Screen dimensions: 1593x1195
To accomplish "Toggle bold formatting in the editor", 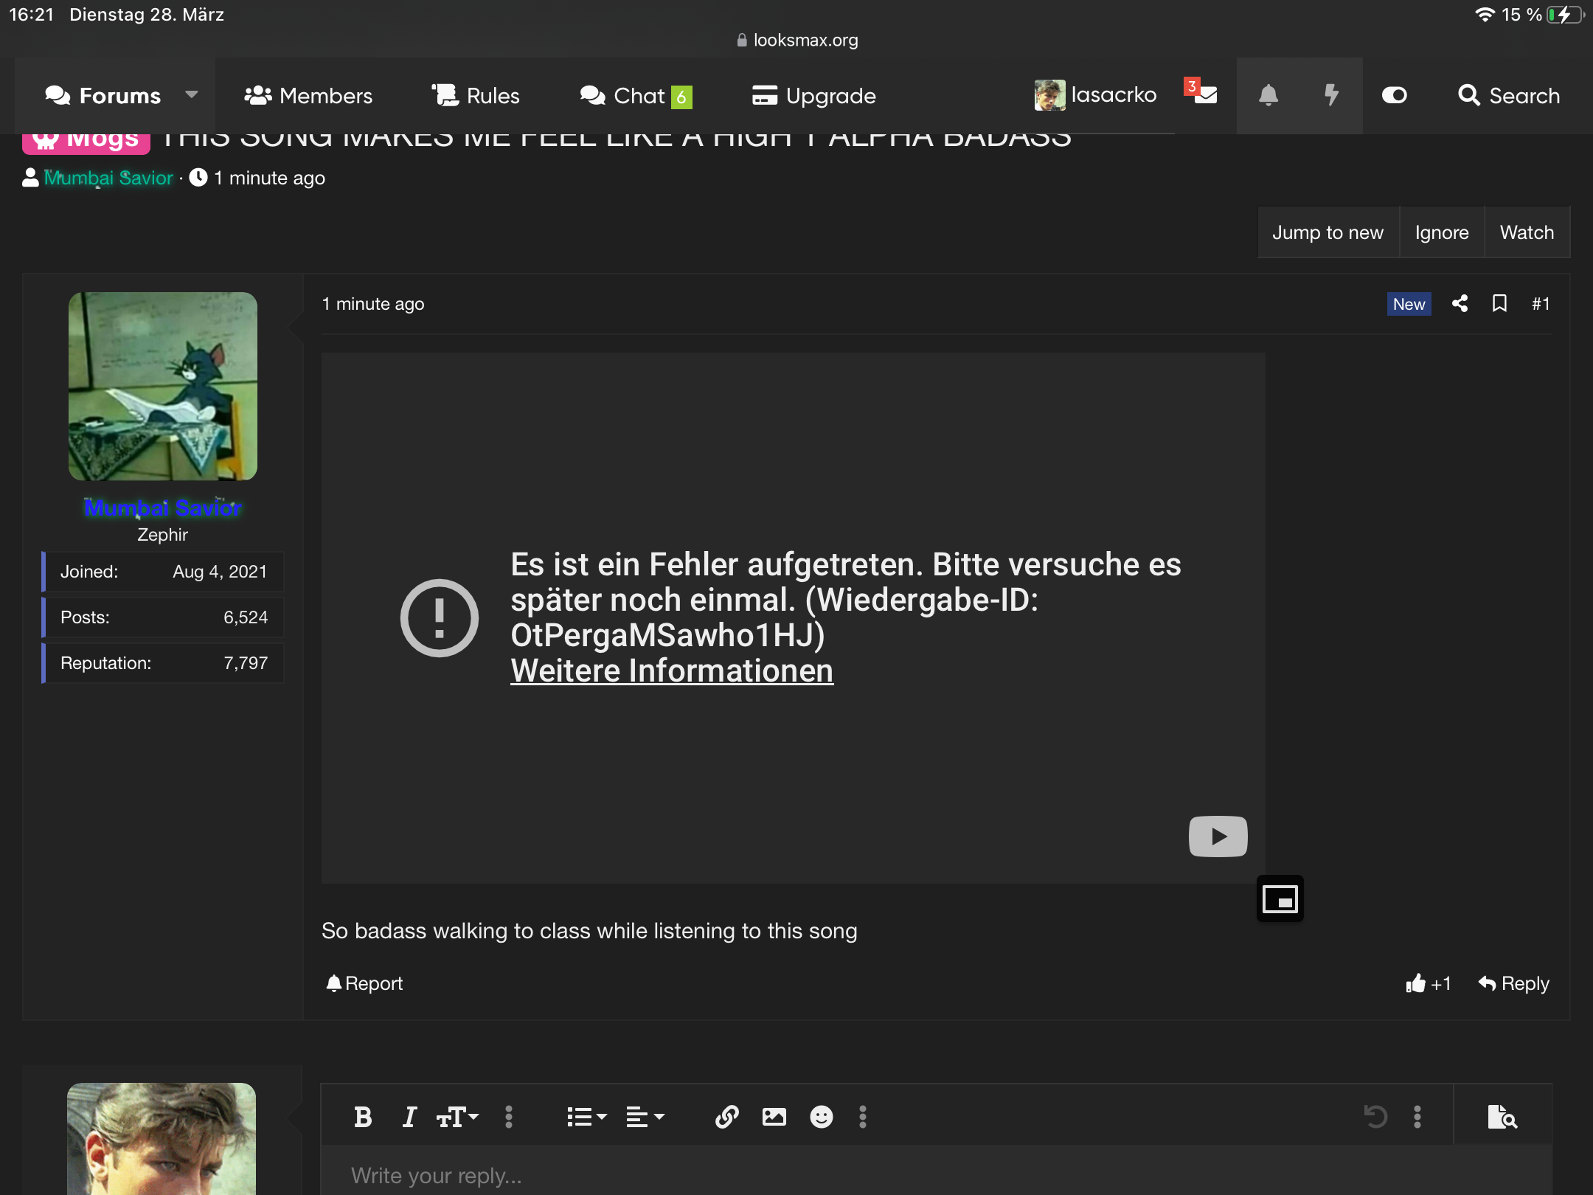I will click(x=363, y=1117).
